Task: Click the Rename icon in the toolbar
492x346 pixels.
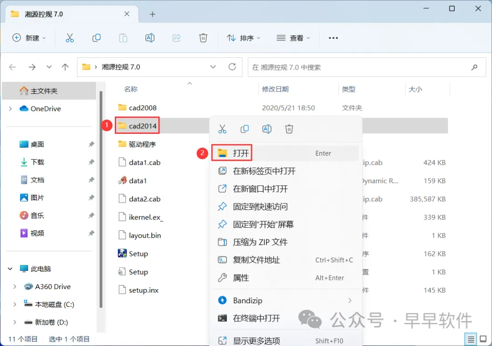Action: 150,38
